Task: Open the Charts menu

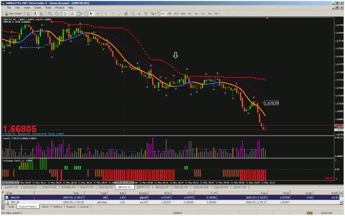Action: pyautogui.click(x=38, y=8)
